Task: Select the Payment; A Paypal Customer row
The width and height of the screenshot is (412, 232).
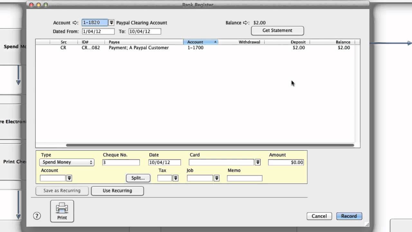Action: point(195,48)
